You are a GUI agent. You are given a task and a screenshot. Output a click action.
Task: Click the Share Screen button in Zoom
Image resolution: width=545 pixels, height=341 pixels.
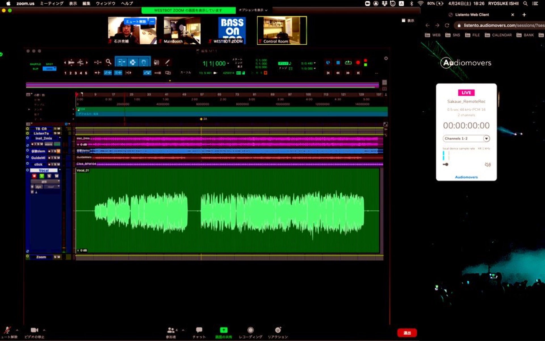tap(224, 332)
